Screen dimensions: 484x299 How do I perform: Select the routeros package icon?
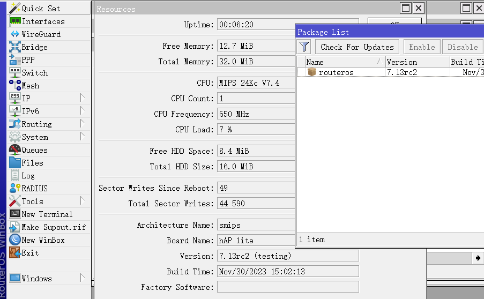312,72
